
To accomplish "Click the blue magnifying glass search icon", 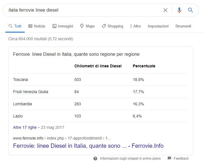I will coord(190,10).
